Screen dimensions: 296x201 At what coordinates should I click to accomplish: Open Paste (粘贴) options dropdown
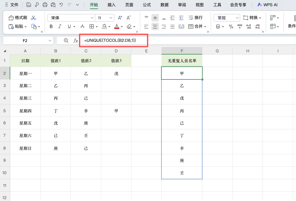click(x=26, y=26)
